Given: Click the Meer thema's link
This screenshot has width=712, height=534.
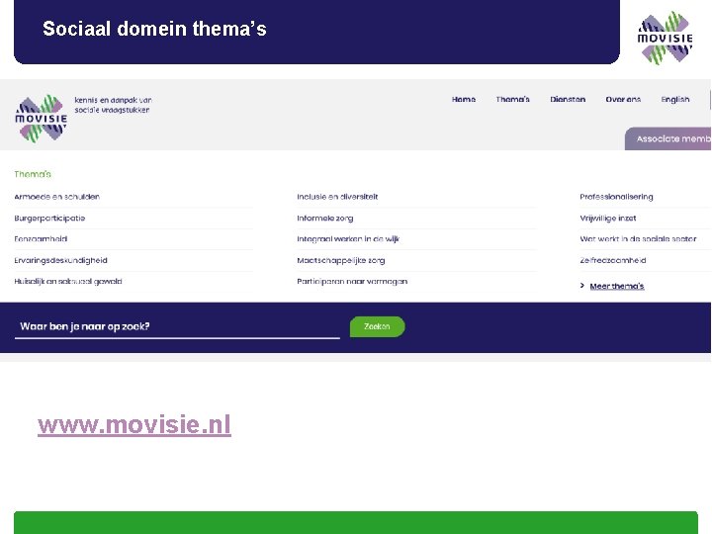Looking at the screenshot, I should point(617,286).
